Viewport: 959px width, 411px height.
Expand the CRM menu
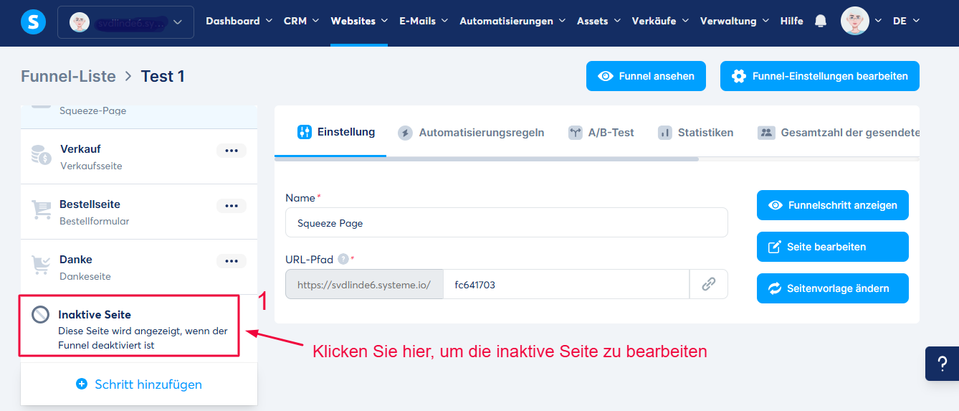coord(301,21)
